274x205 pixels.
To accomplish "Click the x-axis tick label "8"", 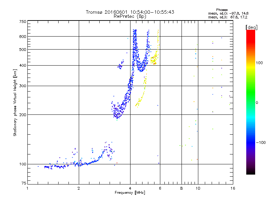I will pyautogui.click(x=182, y=188).
